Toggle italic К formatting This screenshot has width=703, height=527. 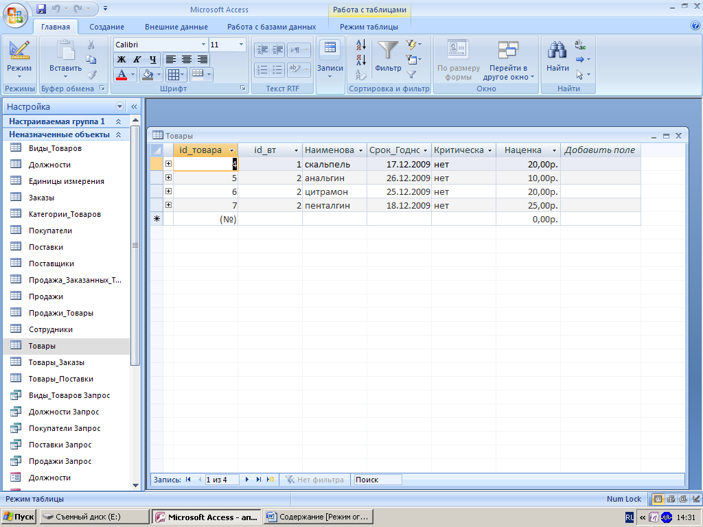(137, 60)
